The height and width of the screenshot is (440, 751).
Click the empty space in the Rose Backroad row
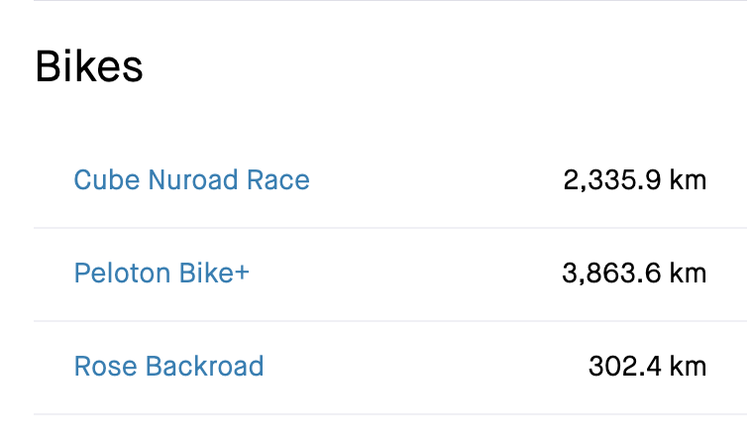pos(426,367)
